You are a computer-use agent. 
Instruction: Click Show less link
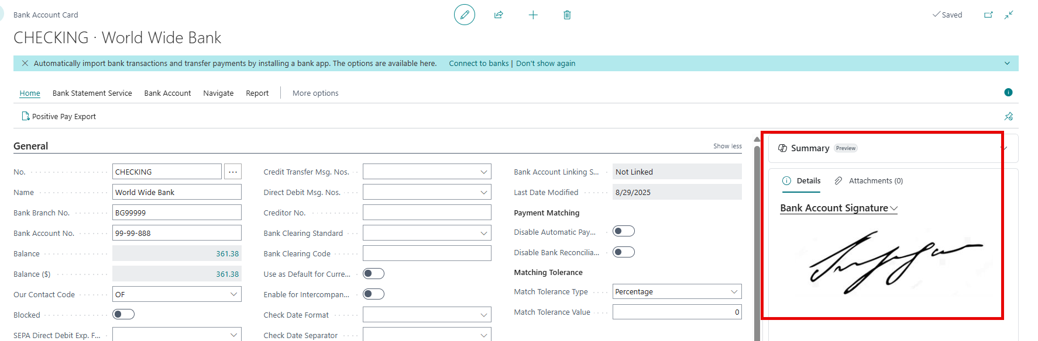coord(727,146)
